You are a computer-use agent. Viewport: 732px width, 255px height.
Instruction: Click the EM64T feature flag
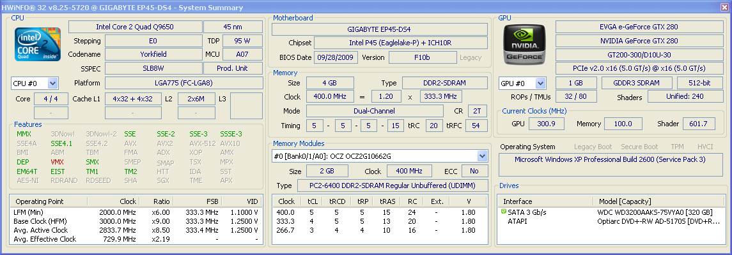(26, 171)
